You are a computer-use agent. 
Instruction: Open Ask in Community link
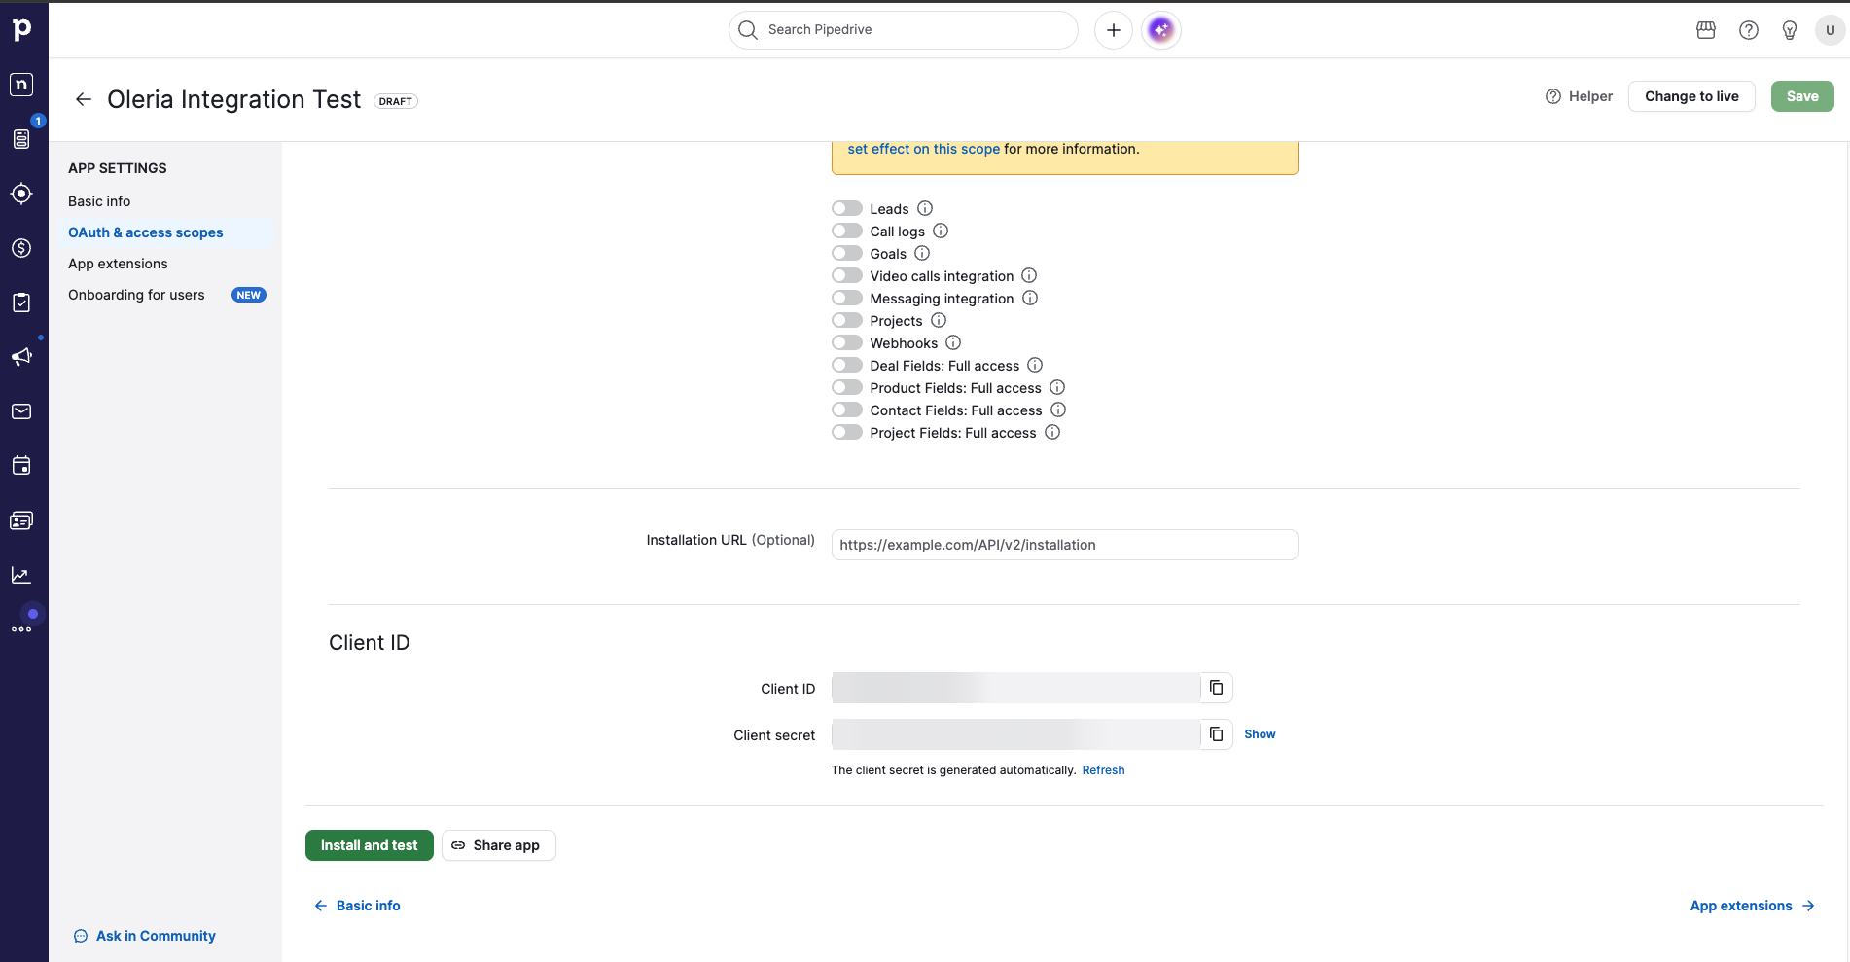point(145,936)
